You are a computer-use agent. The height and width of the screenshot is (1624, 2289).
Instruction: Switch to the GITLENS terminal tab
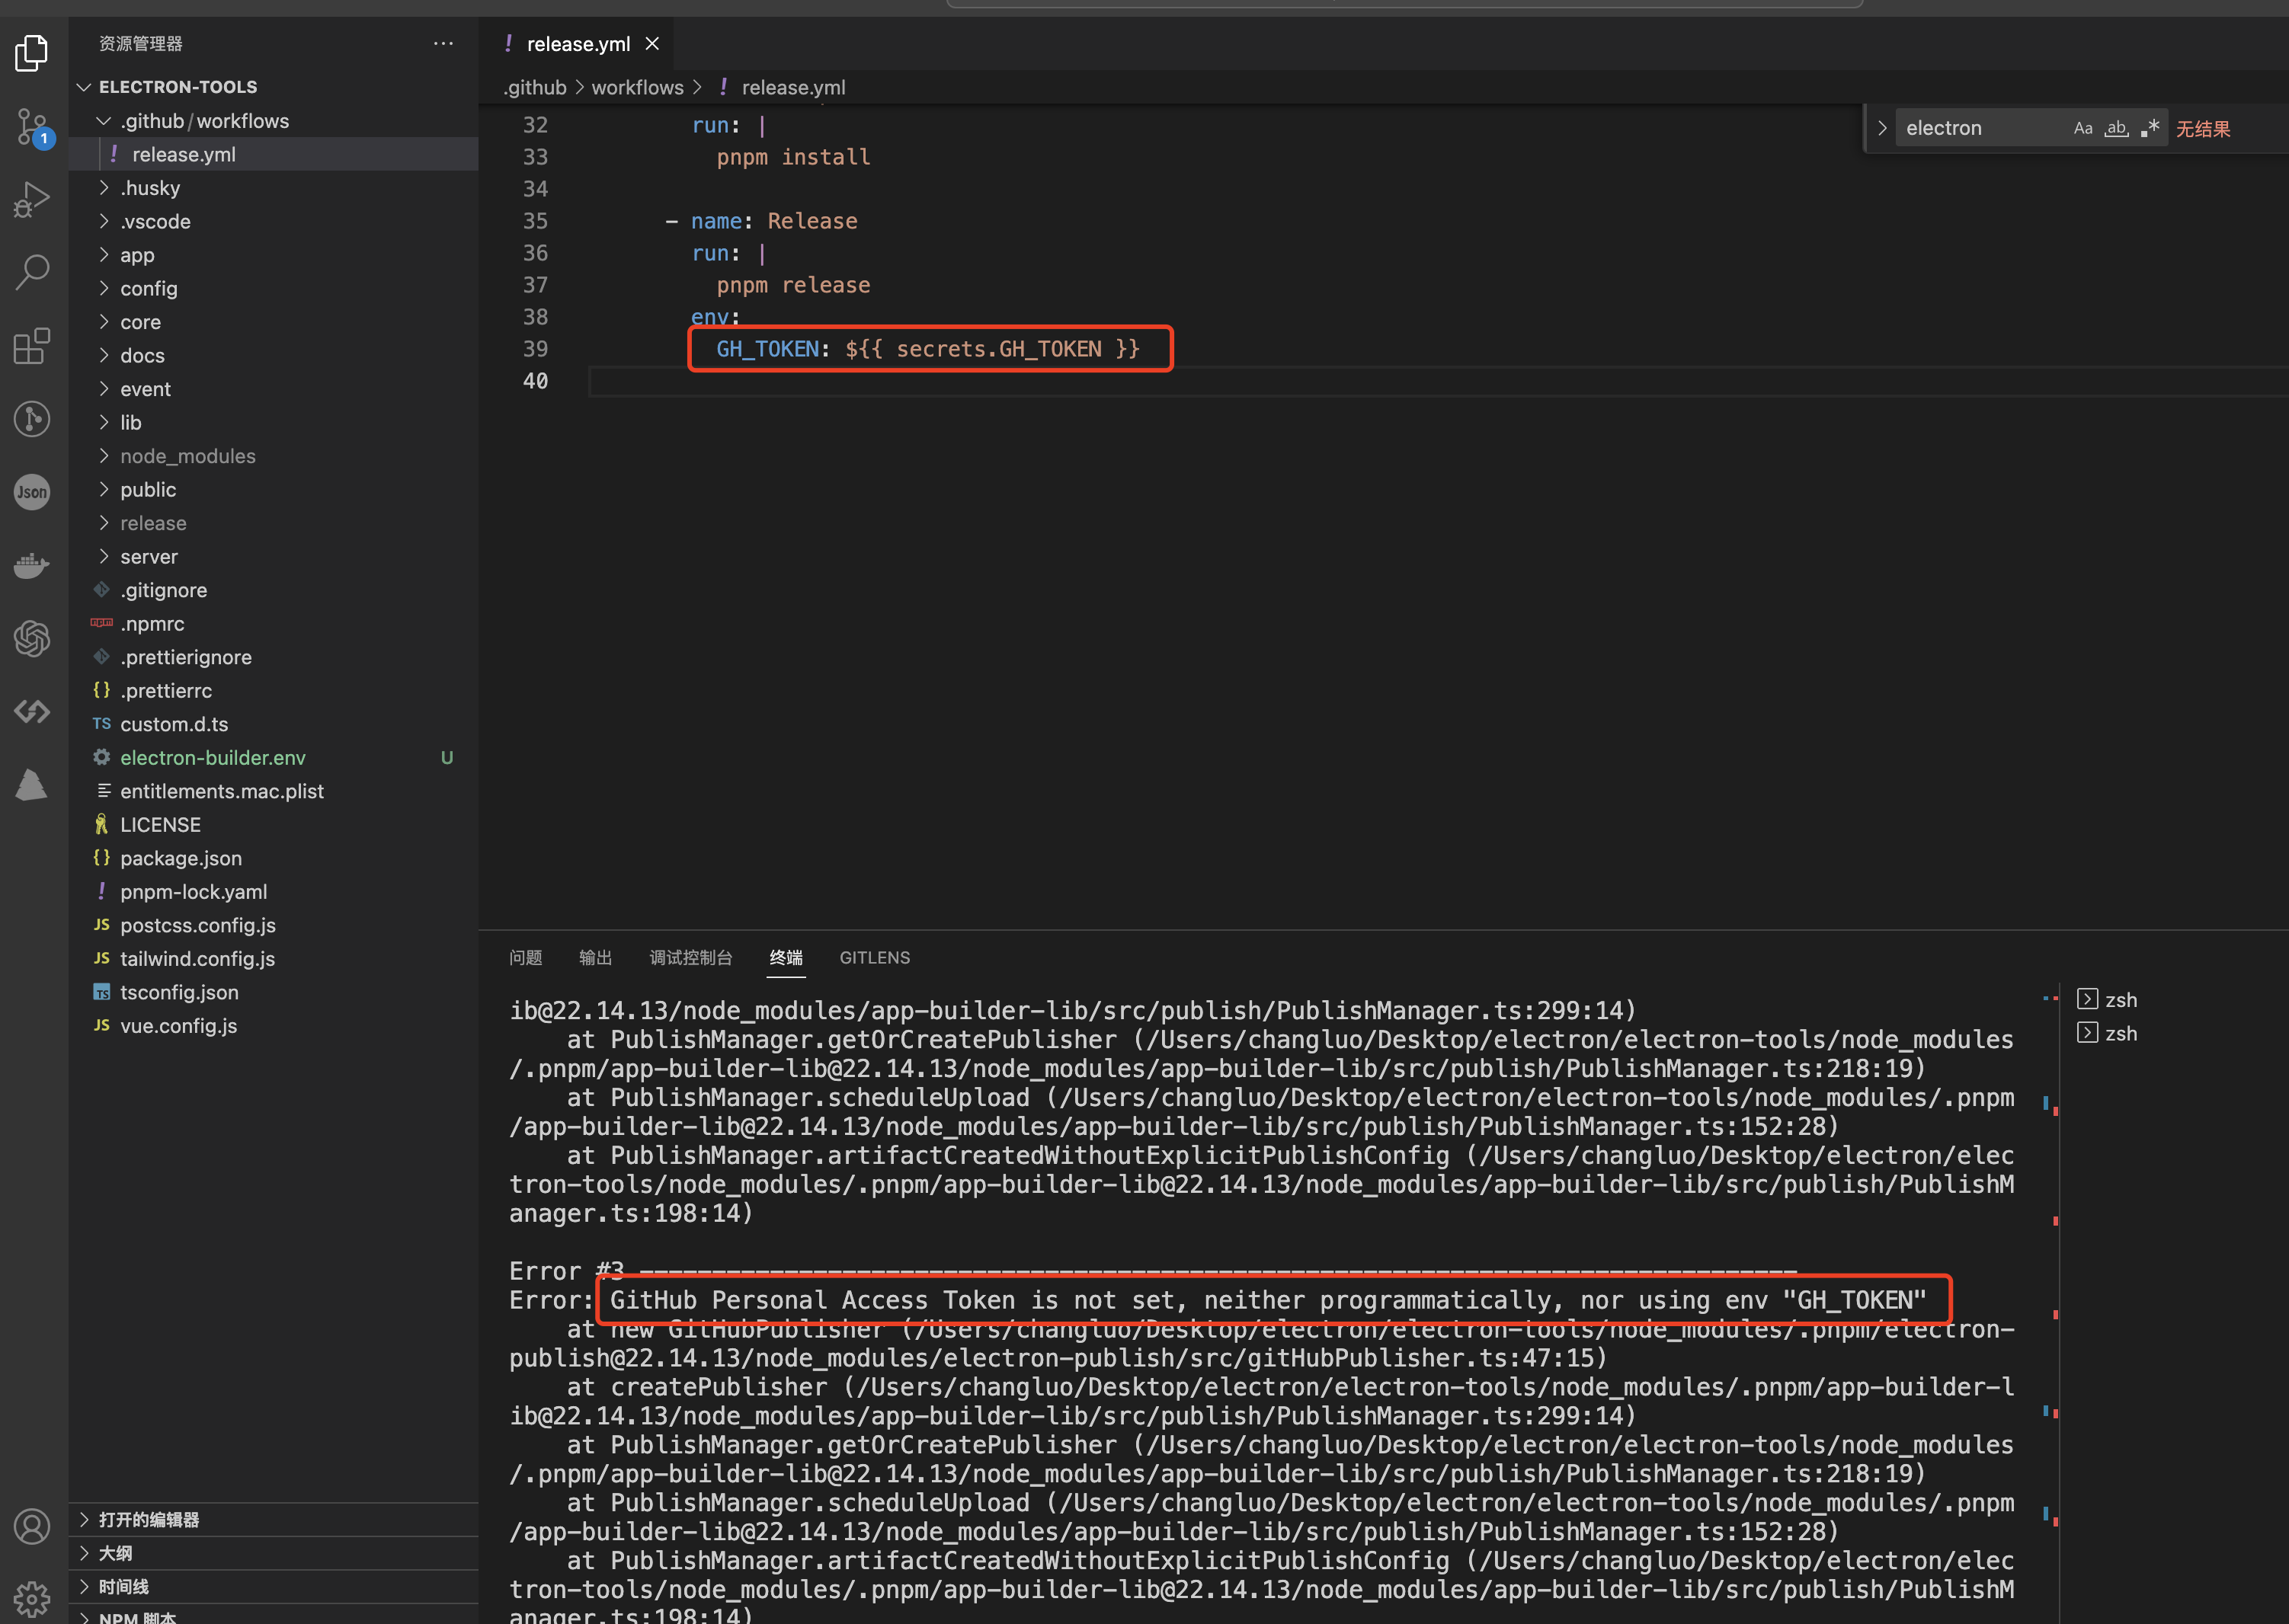(875, 957)
